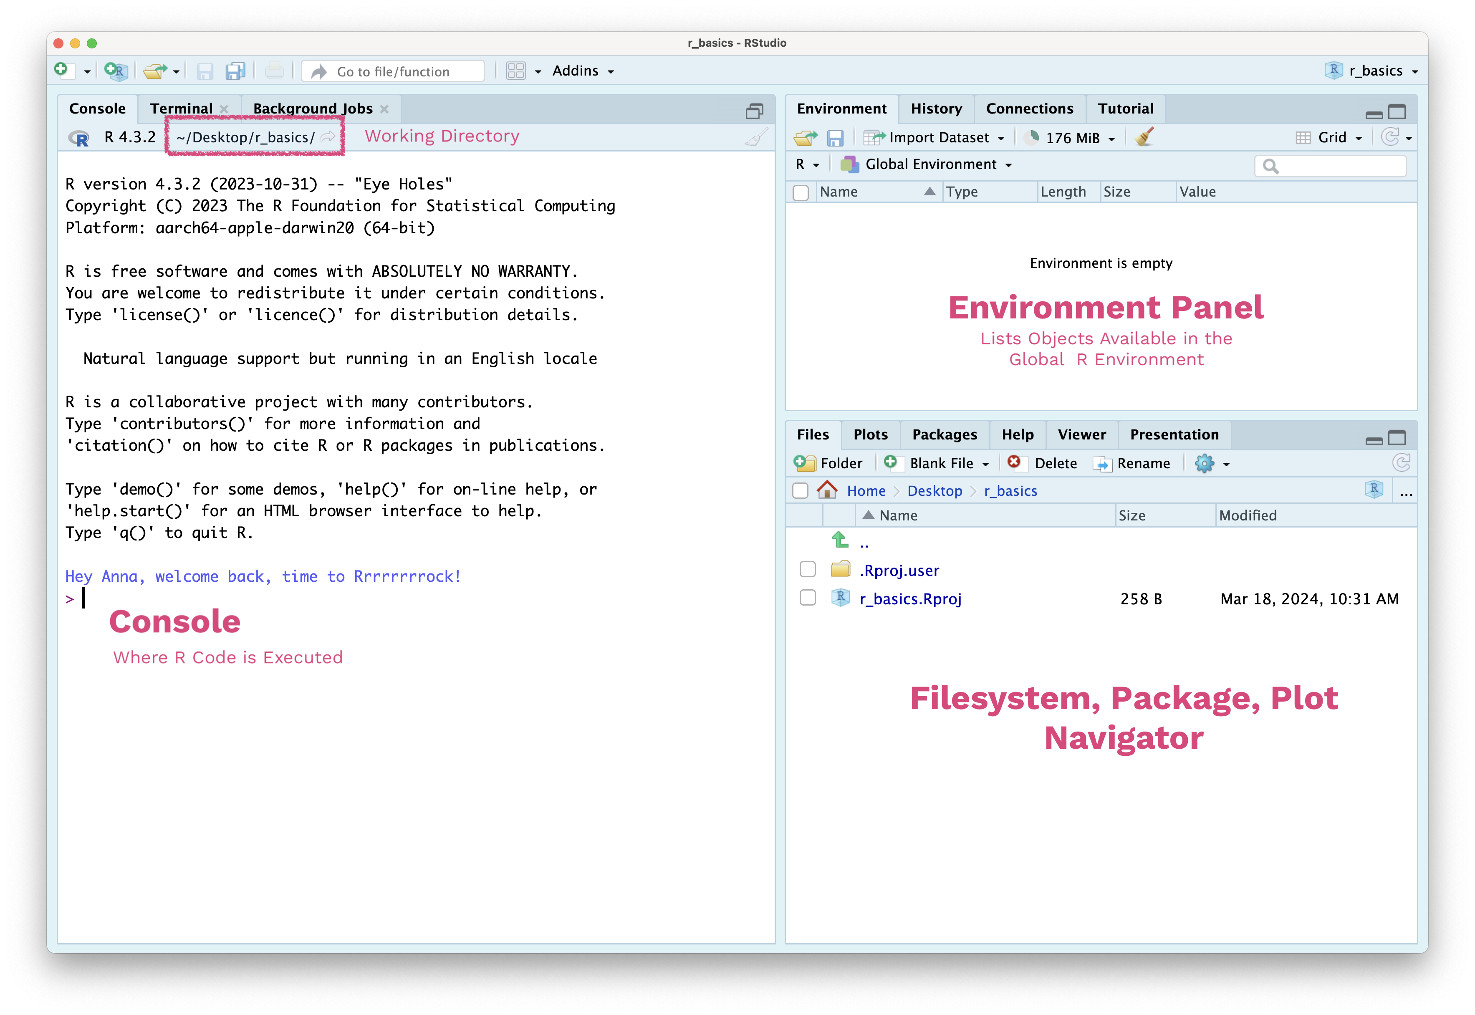Click the Desktop link in file path
The width and height of the screenshot is (1475, 1015).
pos(935,491)
